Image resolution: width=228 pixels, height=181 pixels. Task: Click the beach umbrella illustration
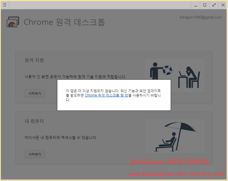(175, 136)
